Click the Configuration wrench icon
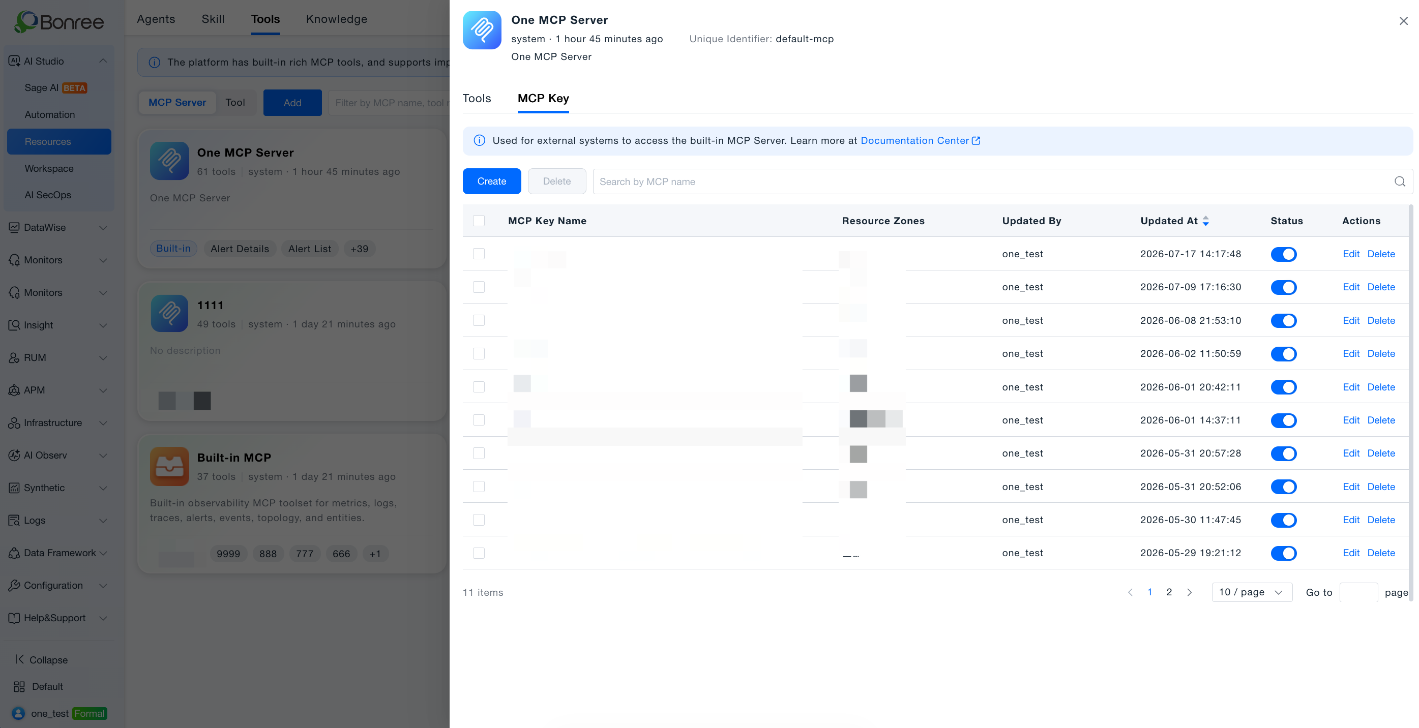The image size is (1419, 728). 14,585
